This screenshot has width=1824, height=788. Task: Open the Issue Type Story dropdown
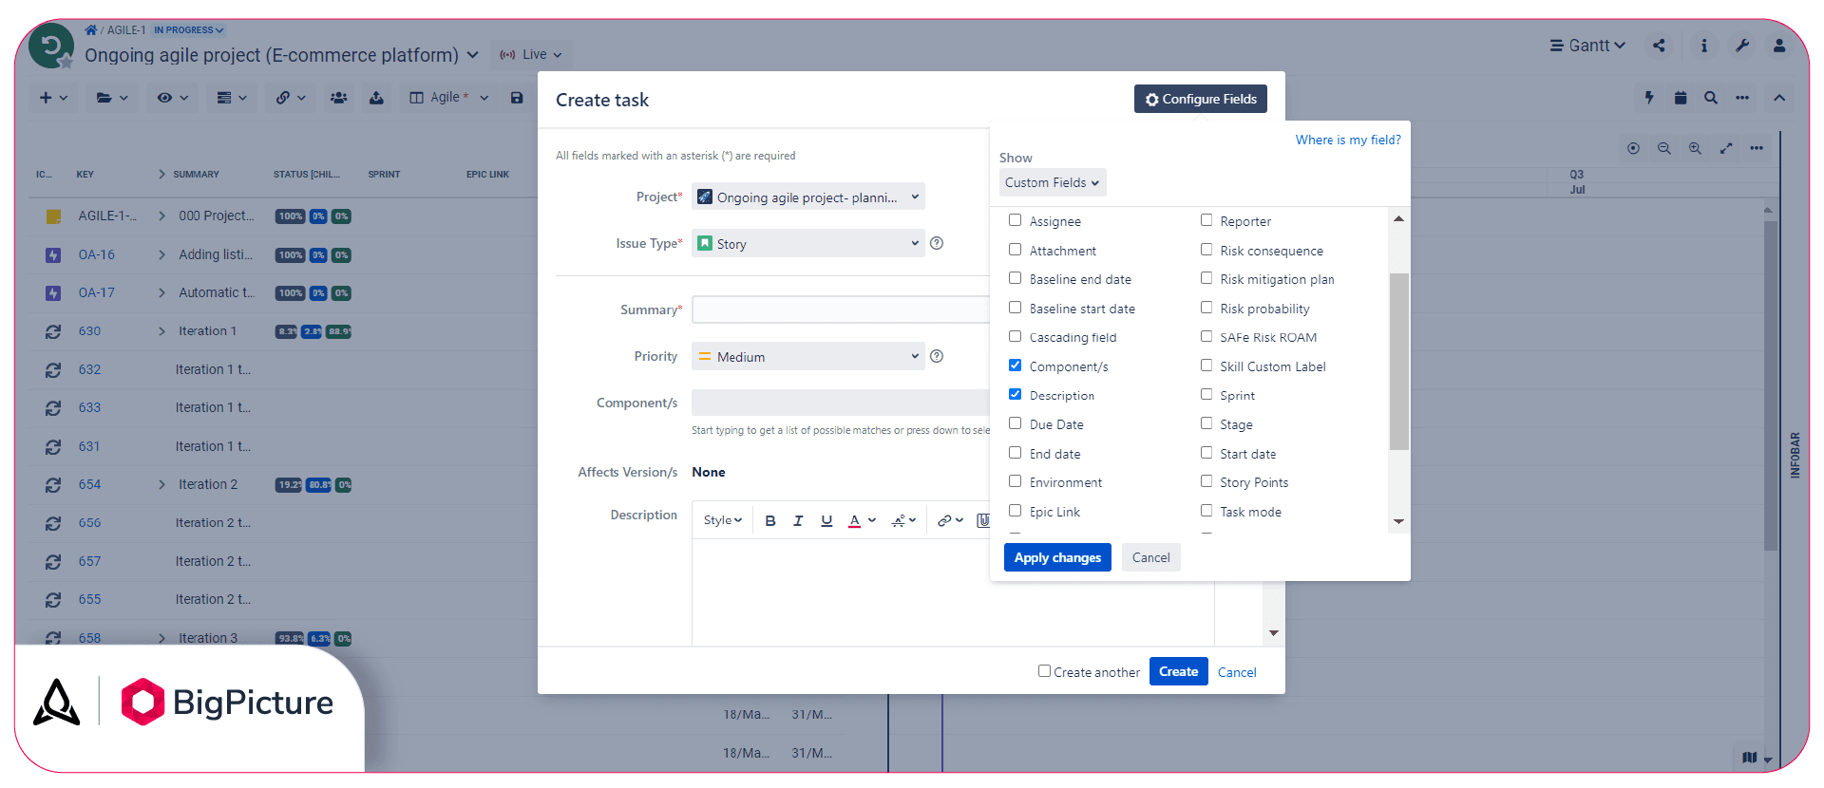point(808,243)
